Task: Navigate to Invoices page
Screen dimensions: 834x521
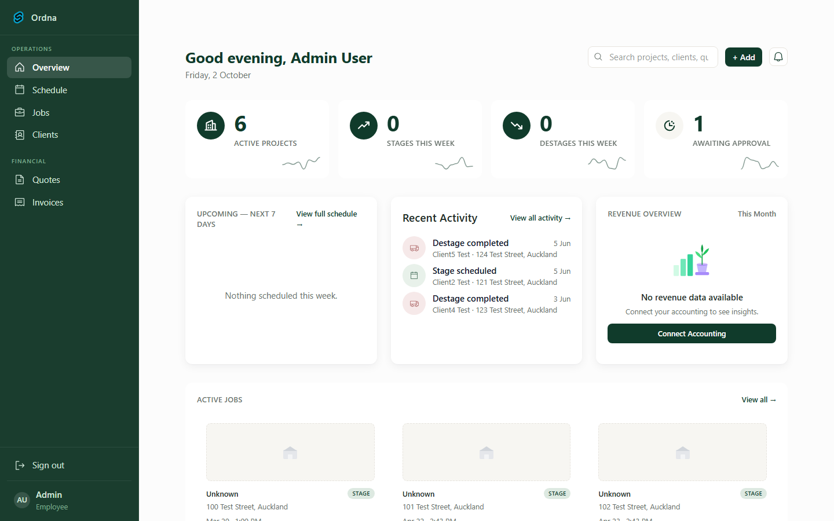Action: [x=69, y=203]
